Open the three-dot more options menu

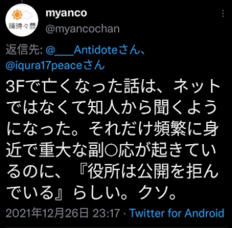click(x=223, y=14)
